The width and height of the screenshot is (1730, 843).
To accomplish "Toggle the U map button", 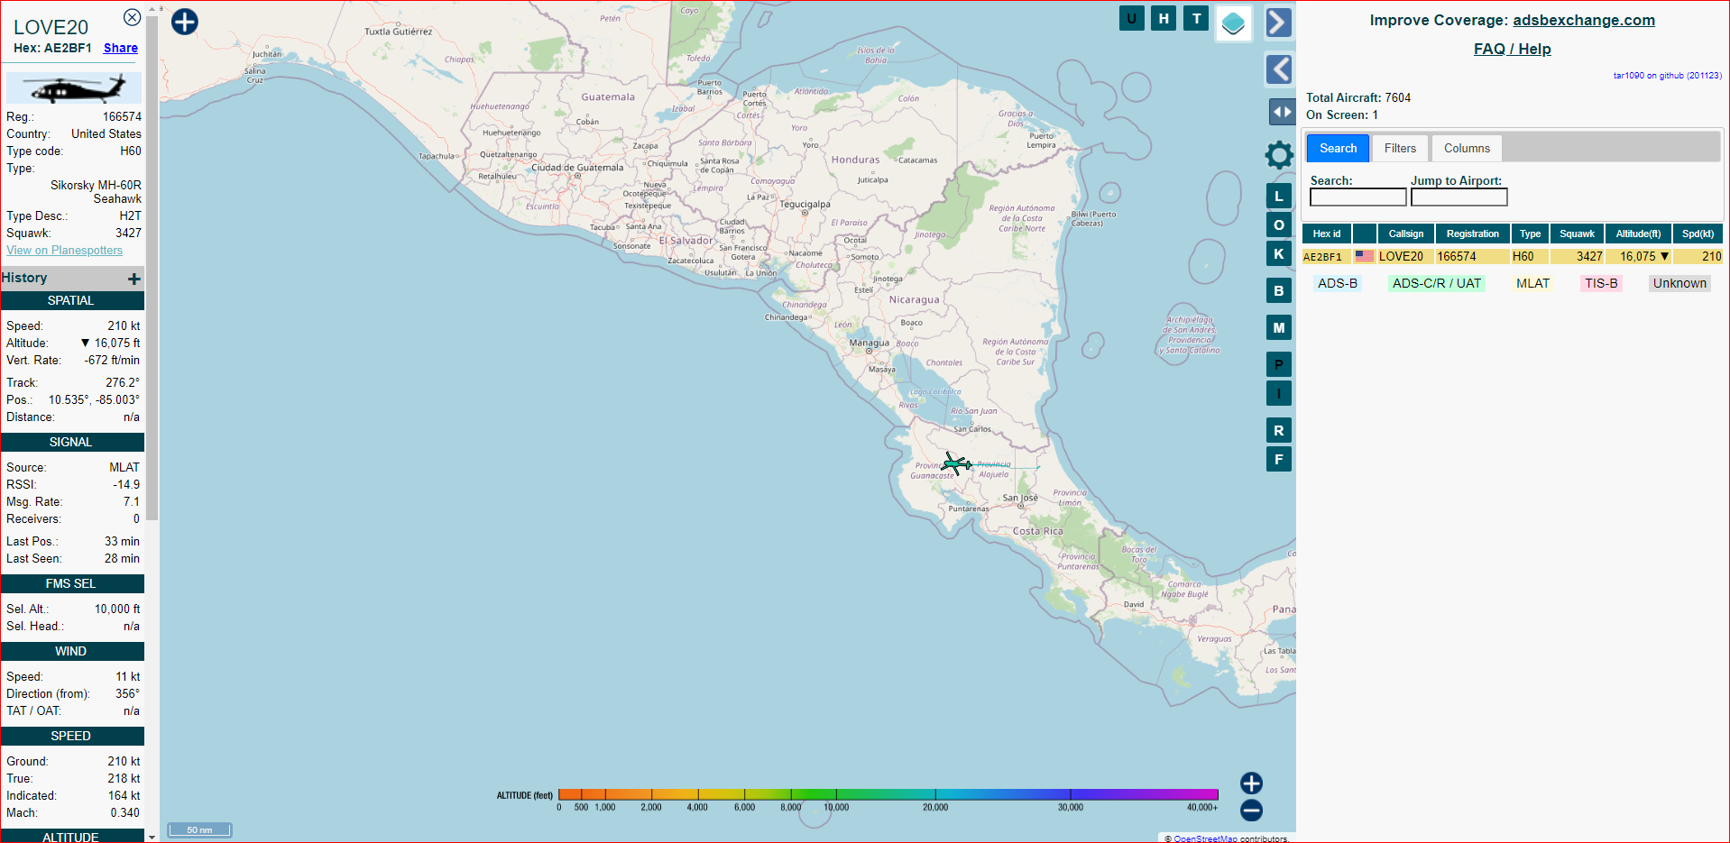I will [x=1131, y=18].
